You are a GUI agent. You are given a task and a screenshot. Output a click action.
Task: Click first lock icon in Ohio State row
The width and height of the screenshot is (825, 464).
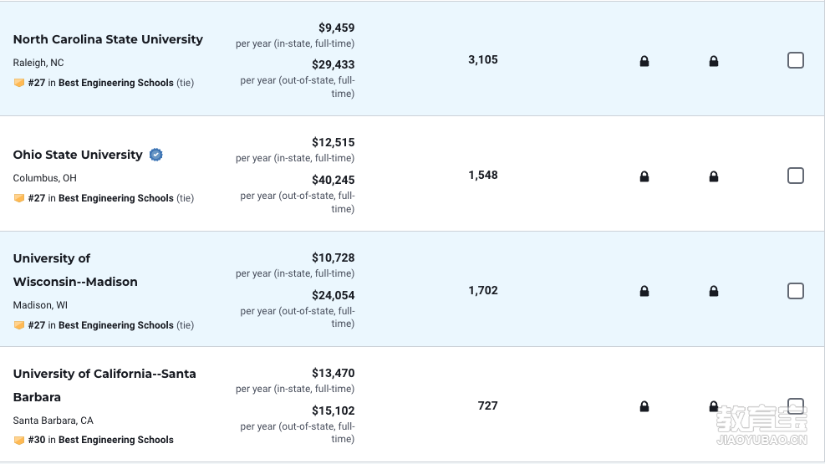(644, 176)
